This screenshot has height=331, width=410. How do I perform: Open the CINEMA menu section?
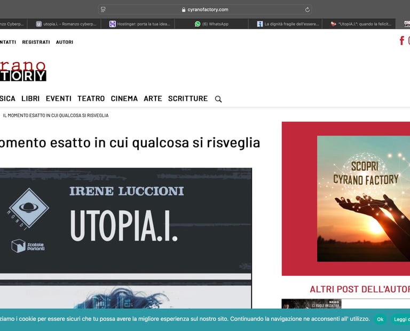tap(124, 98)
